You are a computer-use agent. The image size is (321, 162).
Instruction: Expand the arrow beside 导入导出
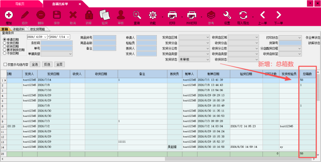point(253,17)
